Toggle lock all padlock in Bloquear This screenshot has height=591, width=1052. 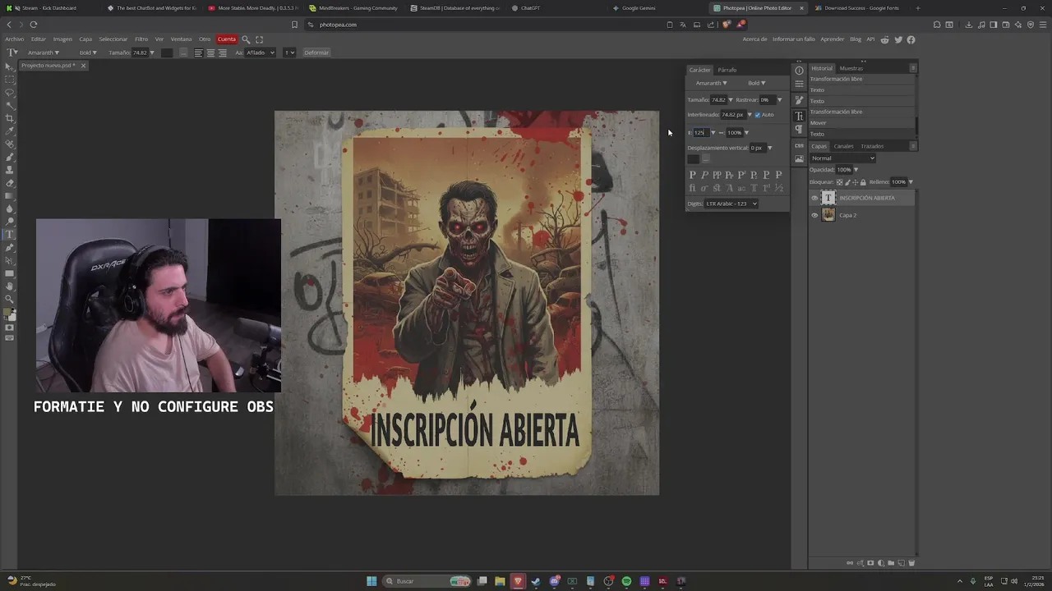coord(863,182)
